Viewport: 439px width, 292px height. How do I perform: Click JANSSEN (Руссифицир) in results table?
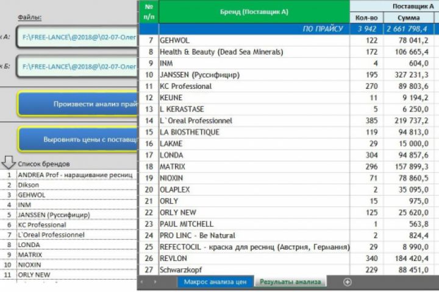(x=254, y=75)
